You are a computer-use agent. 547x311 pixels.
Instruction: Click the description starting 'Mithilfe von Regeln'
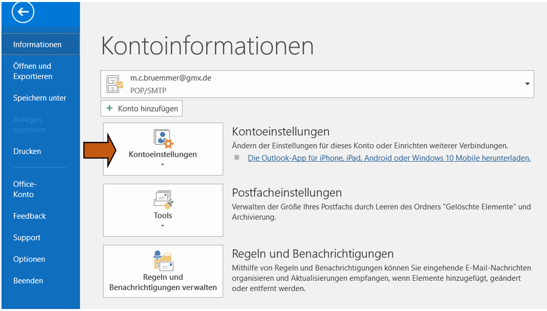(x=381, y=278)
